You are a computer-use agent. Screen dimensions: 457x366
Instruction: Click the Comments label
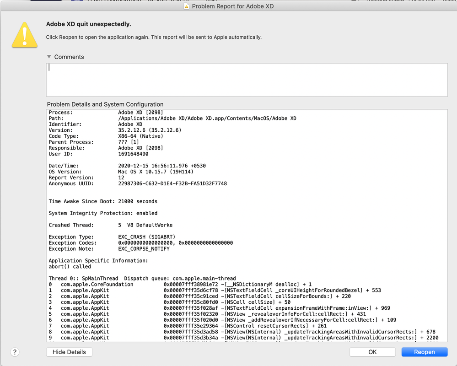(x=69, y=57)
